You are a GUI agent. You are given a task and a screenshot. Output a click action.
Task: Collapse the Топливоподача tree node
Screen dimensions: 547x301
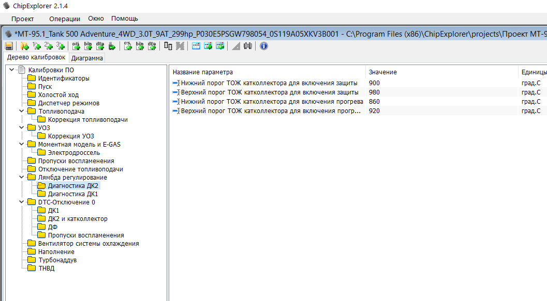point(21,112)
